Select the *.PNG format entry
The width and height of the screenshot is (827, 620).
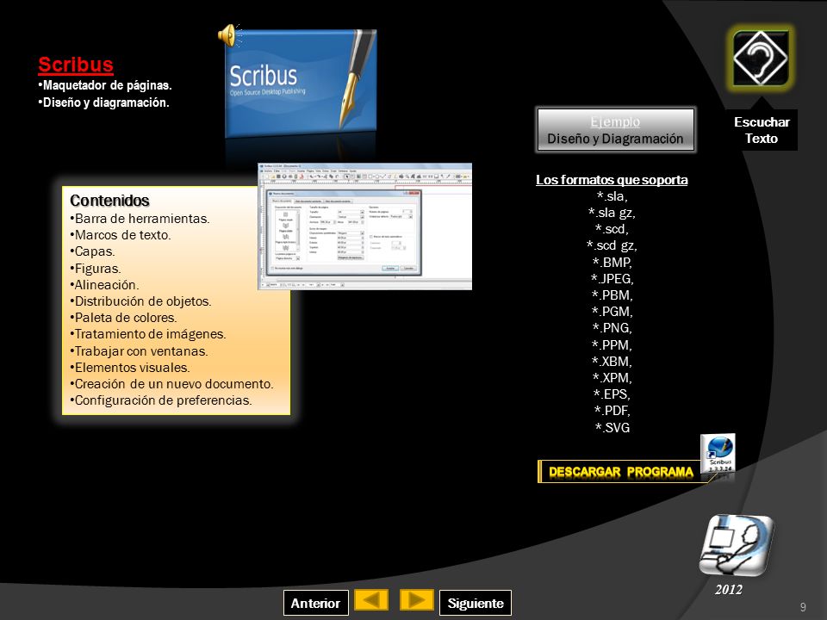[612, 328]
